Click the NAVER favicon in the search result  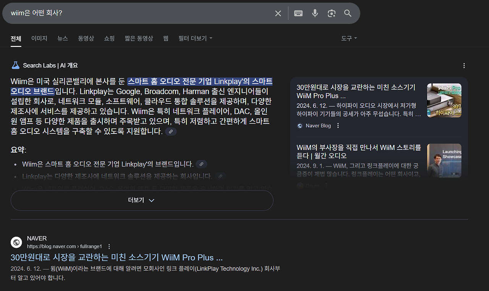(16, 242)
